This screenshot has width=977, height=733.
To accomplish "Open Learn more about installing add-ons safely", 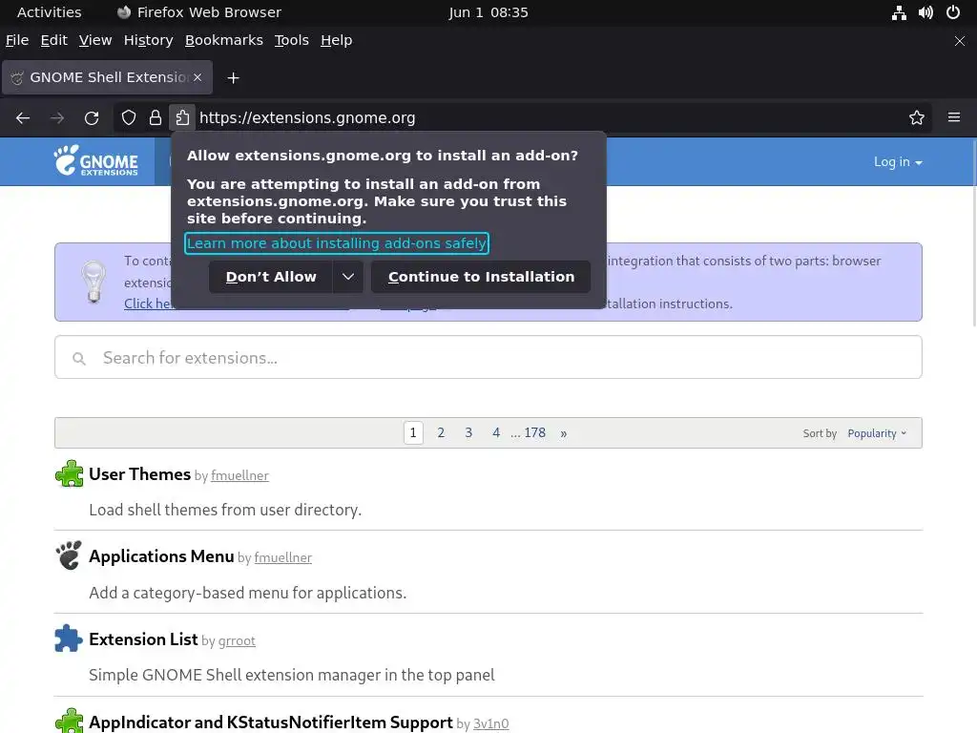I will tap(337, 243).
